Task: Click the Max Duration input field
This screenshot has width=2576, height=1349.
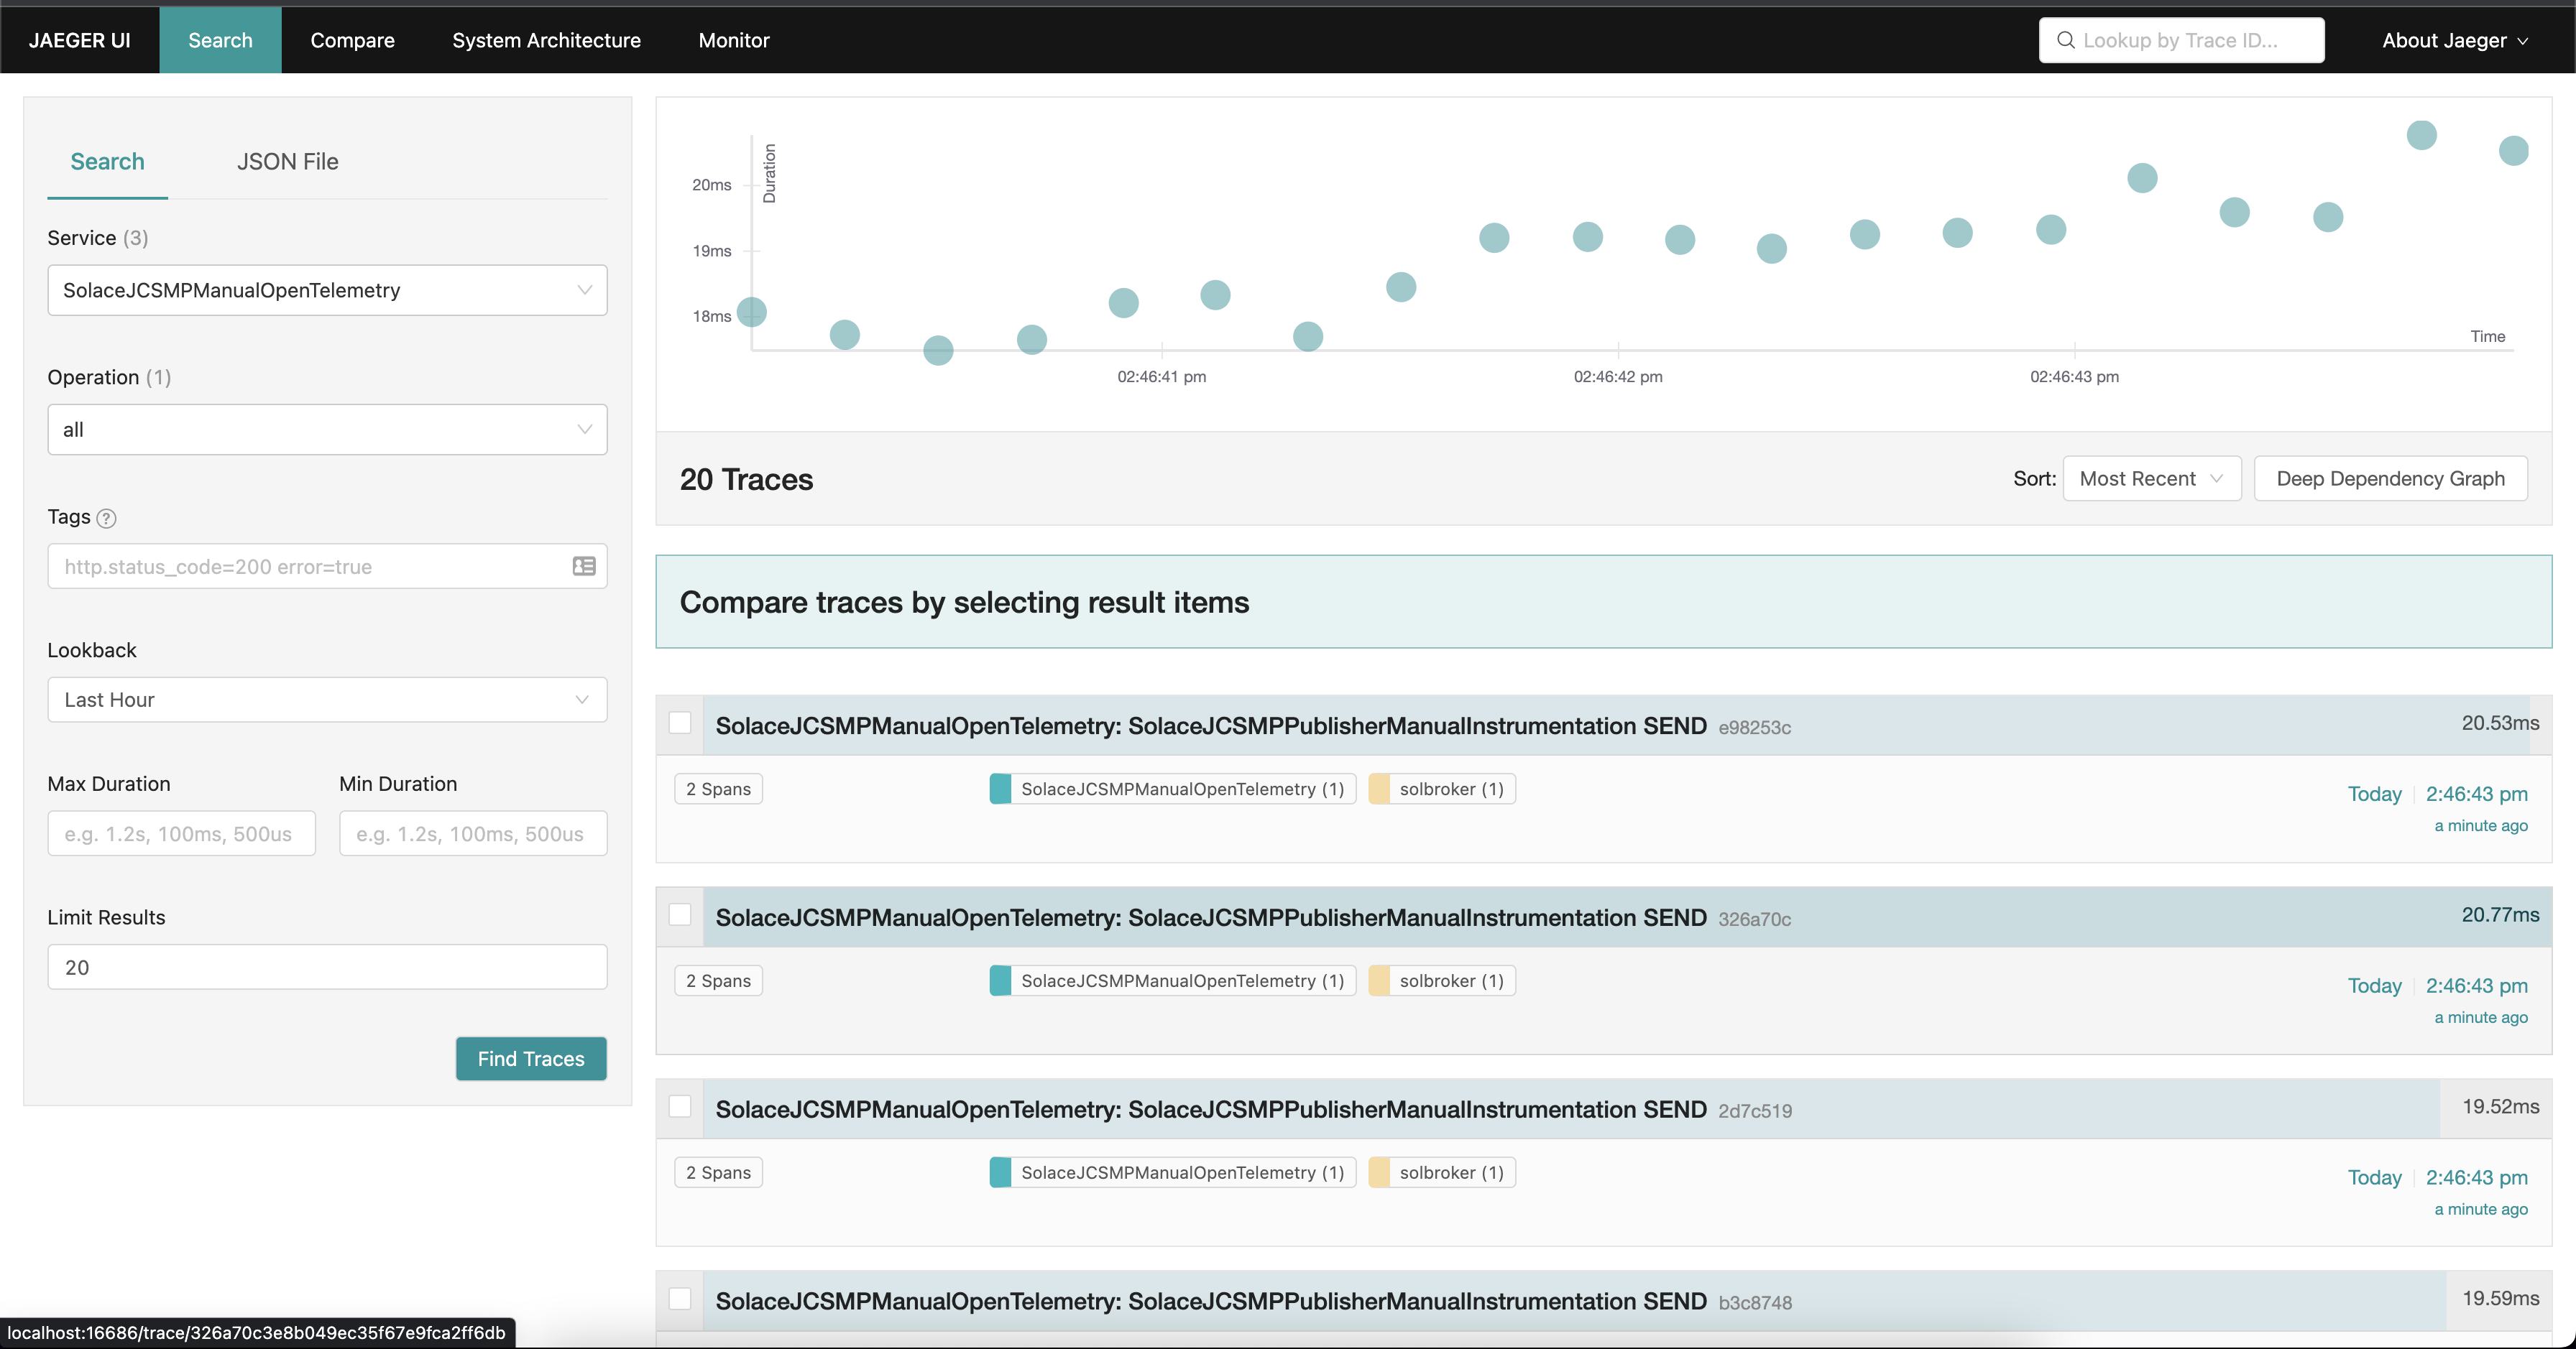Action: tap(181, 833)
